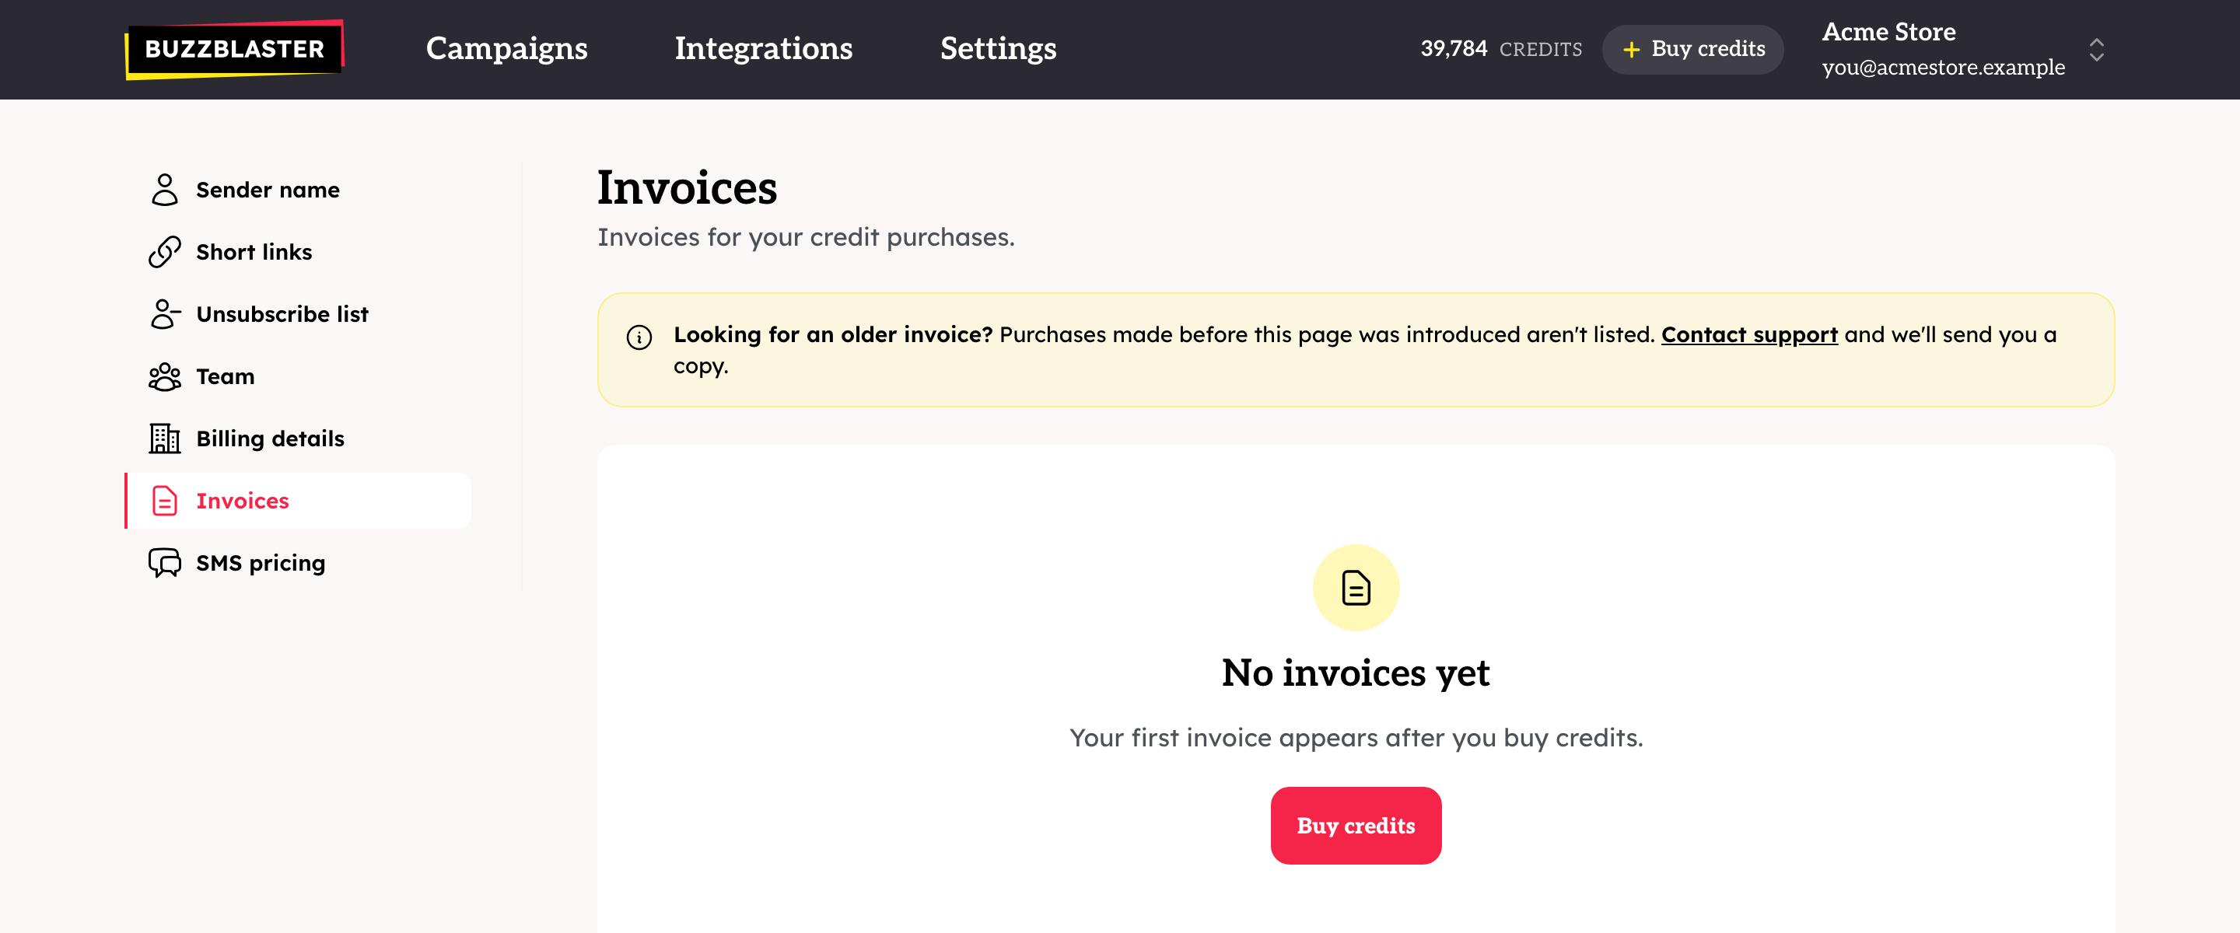Click the No invoices yet heading
The height and width of the screenshot is (933, 2240).
[x=1356, y=673]
